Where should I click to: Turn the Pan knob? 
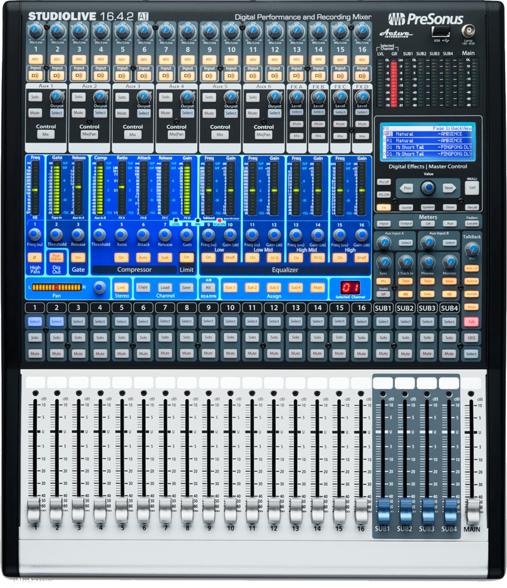click(99, 287)
